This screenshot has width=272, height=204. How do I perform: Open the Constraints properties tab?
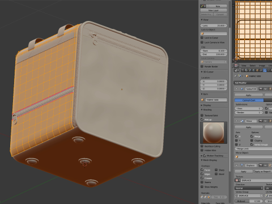point(261,70)
